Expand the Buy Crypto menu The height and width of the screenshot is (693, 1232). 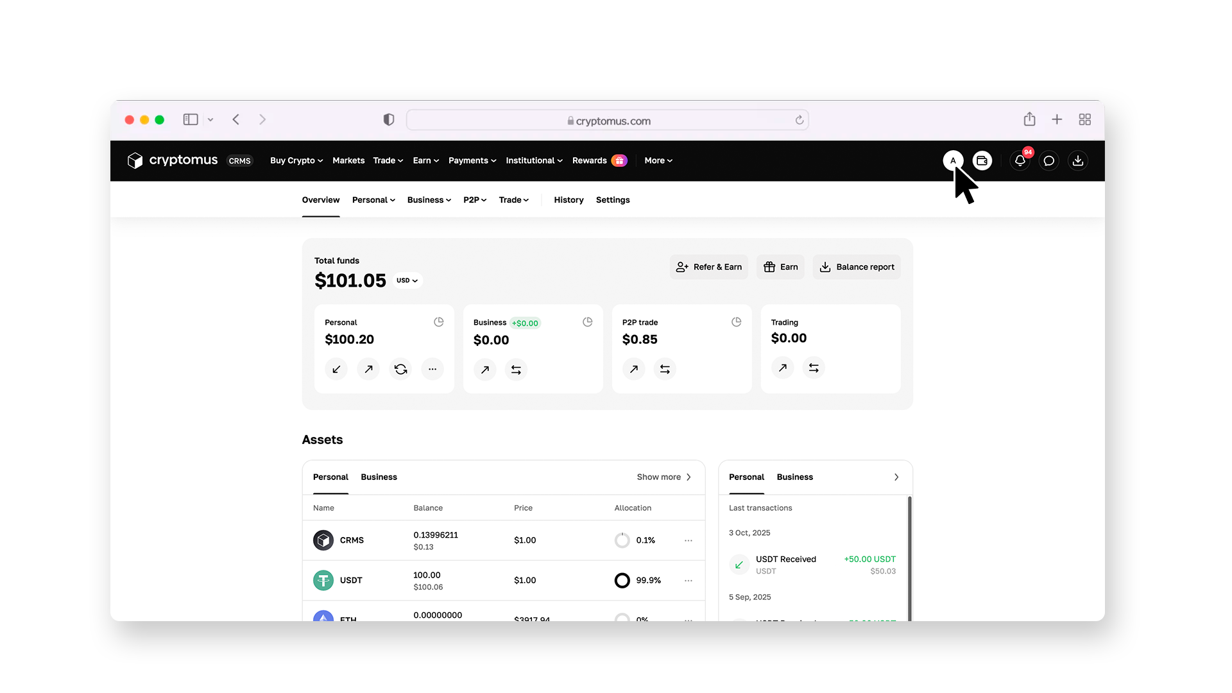[x=296, y=160]
